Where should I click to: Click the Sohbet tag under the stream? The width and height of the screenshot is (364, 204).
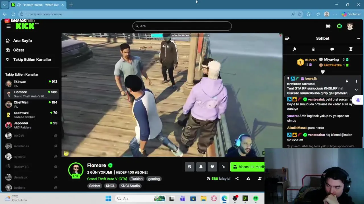pyautogui.click(x=95, y=186)
